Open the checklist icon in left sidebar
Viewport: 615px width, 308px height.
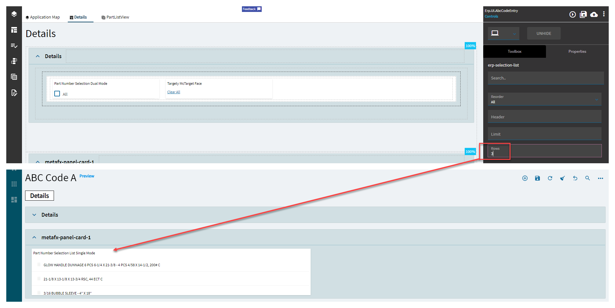click(14, 46)
